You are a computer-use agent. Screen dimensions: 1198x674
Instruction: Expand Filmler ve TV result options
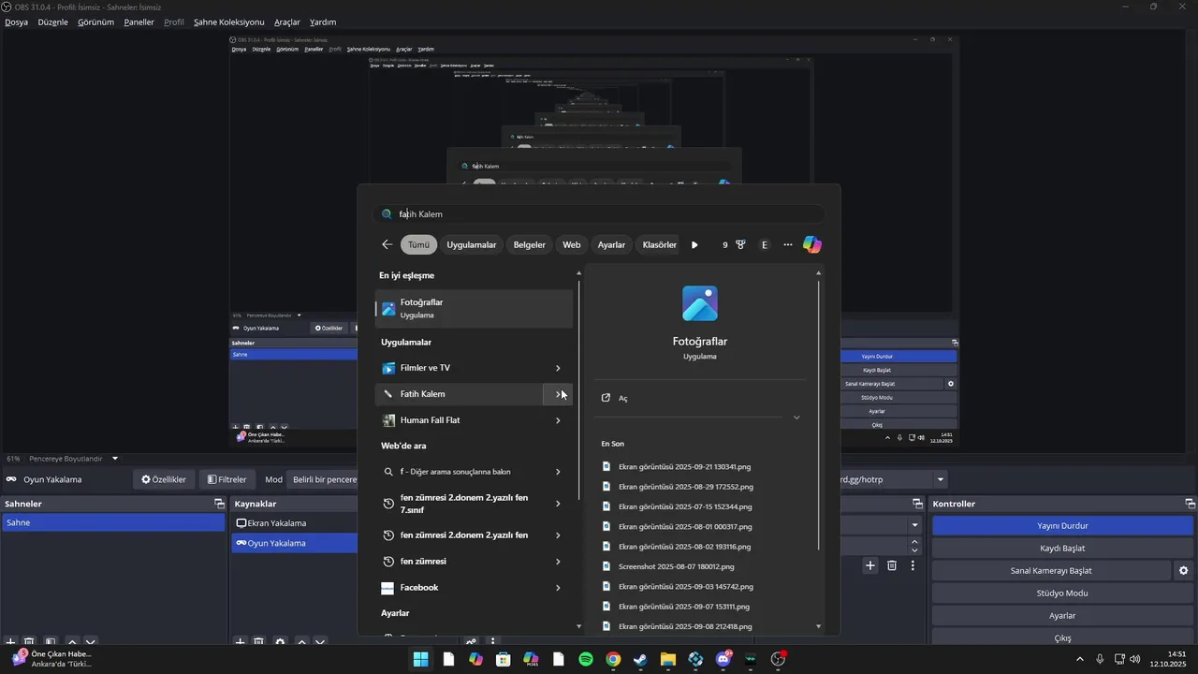558,368
